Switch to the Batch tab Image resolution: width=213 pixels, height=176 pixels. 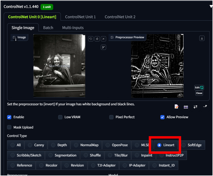tap(48, 28)
